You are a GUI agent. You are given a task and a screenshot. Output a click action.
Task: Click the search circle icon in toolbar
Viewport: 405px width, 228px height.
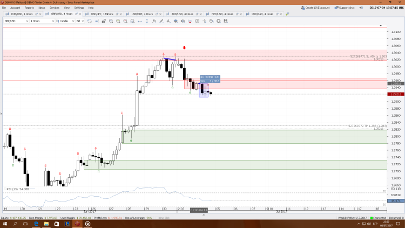click(219, 21)
